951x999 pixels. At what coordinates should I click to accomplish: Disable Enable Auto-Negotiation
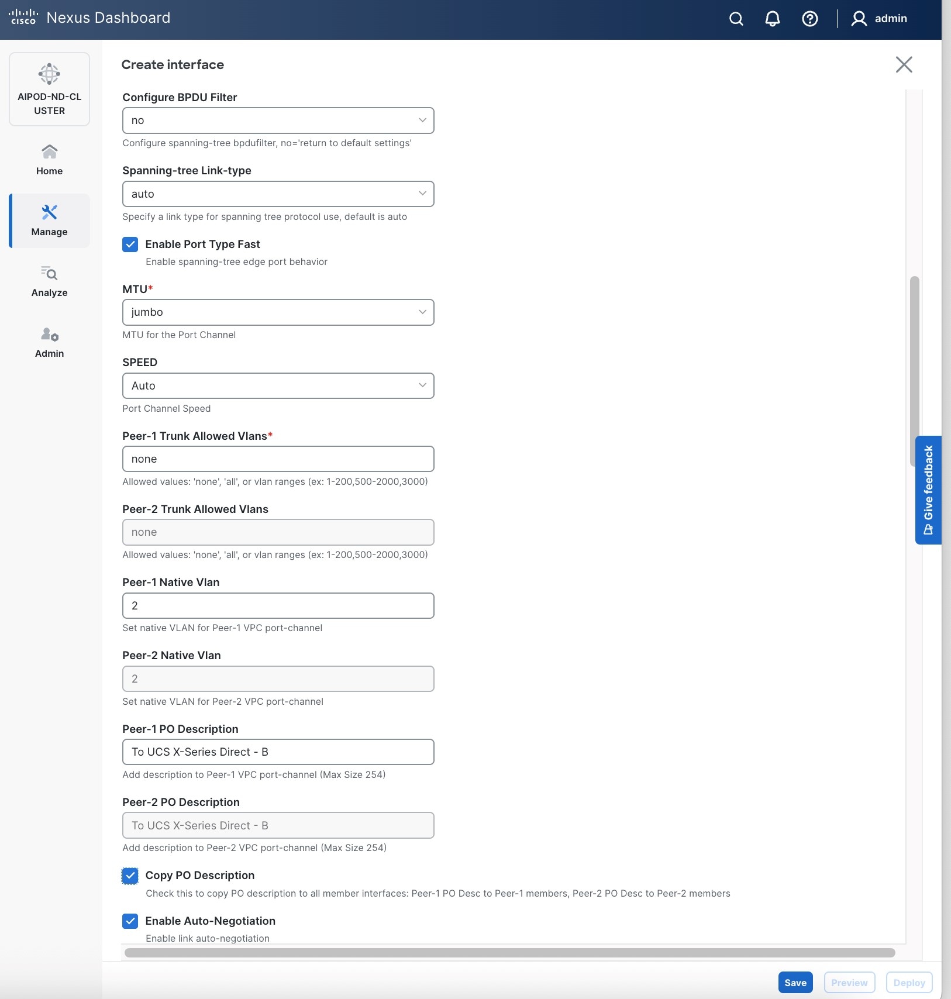point(130,921)
